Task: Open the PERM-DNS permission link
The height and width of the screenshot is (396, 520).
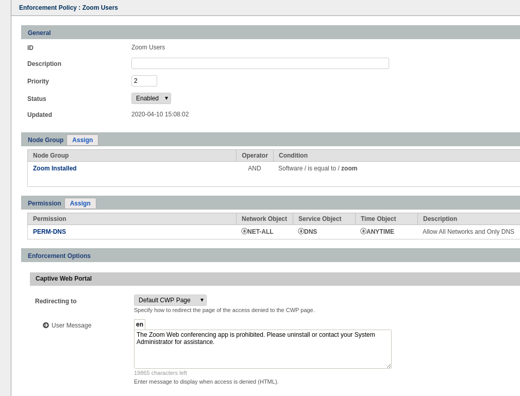Action: (x=49, y=232)
